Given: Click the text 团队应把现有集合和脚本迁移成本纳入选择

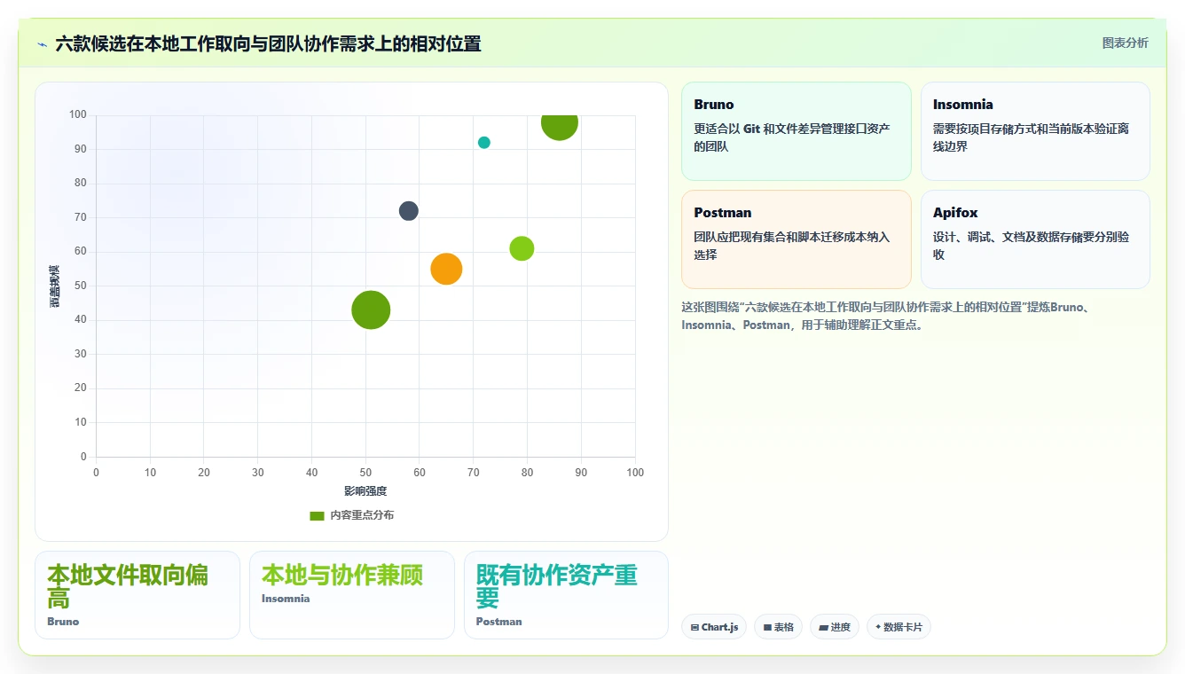Looking at the screenshot, I should (792, 246).
